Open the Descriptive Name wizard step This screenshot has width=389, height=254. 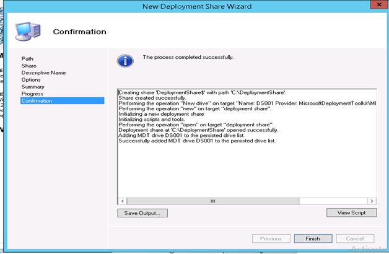43,72
